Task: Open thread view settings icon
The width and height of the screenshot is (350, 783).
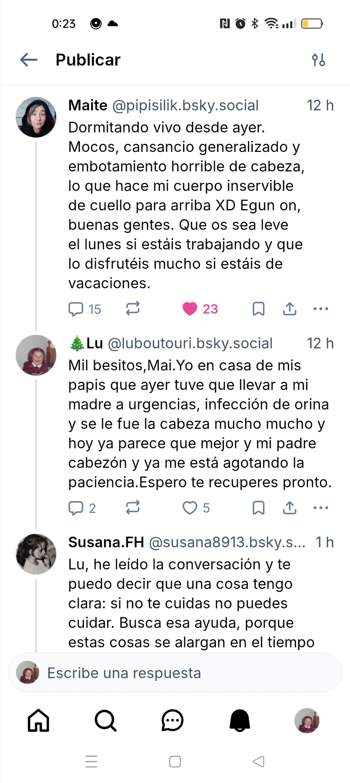Action: point(318,60)
